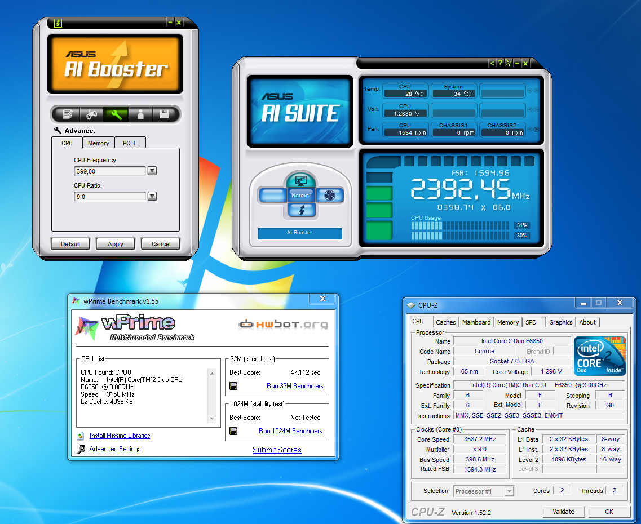Click the blank left button on AI Suite dial
641x524 pixels.
pyautogui.click(x=272, y=195)
